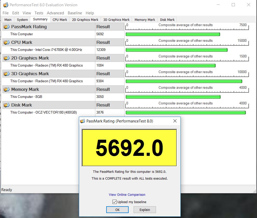The image size is (257, 218).
Task: Click the Disk Mark green result bar
Action: point(186,113)
